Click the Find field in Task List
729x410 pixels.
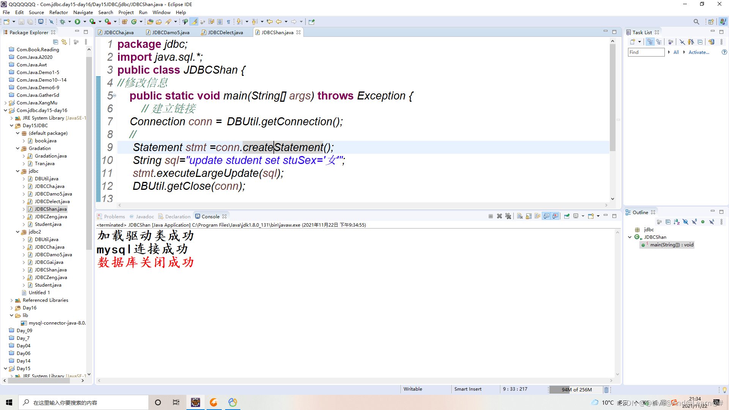(645, 52)
